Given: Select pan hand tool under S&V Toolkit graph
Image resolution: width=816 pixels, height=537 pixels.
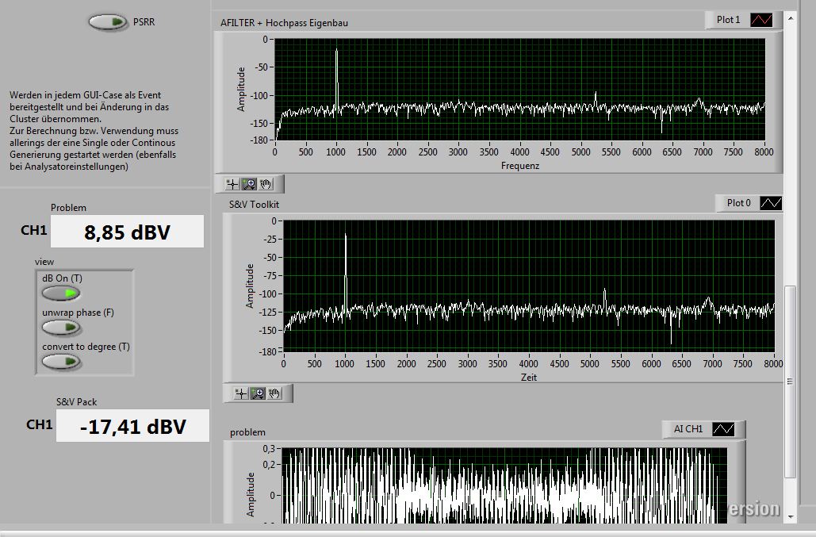Looking at the screenshot, I should (x=274, y=394).
